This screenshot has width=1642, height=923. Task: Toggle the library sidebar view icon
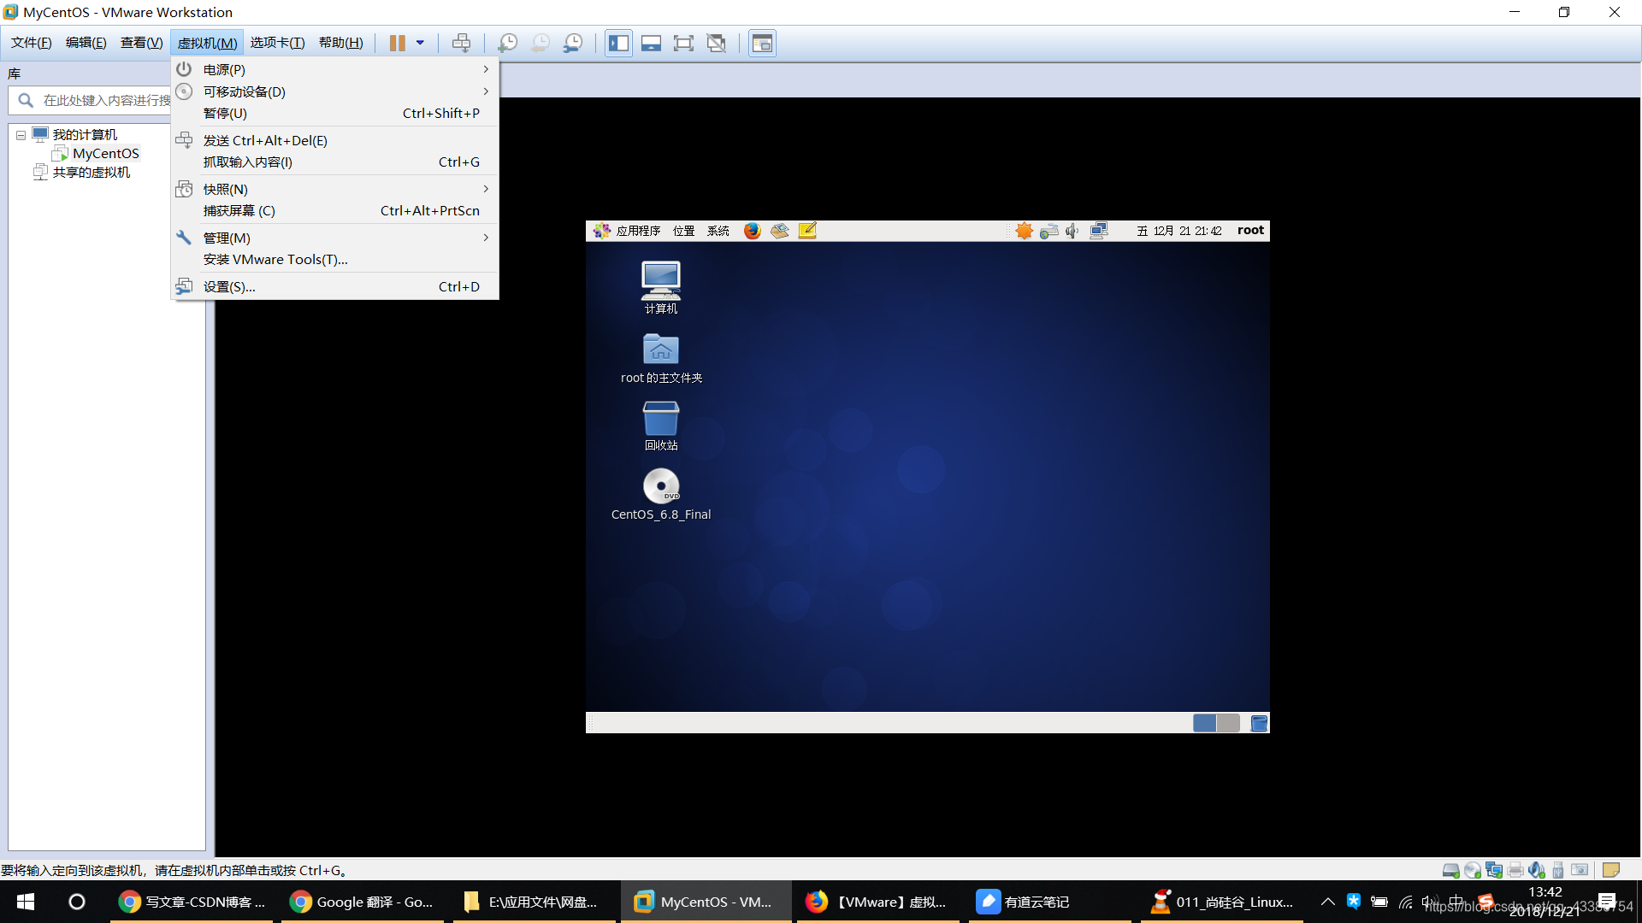point(618,43)
